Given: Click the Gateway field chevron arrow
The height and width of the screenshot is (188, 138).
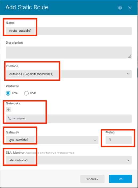Looking at the screenshot, I should 95,140.
